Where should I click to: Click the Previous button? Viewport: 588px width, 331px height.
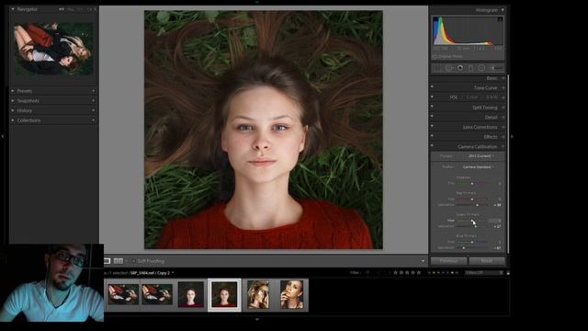pyautogui.click(x=448, y=261)
